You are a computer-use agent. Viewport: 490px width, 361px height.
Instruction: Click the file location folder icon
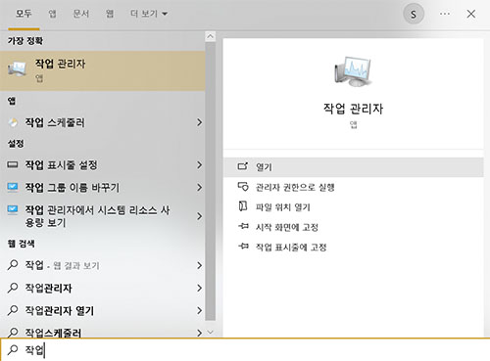tap(243, 206)
